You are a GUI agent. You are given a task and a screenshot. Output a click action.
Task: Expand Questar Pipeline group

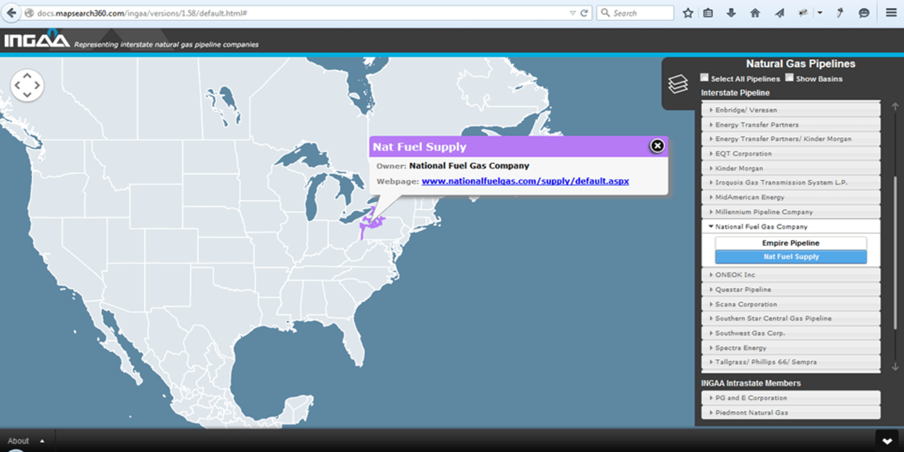point(790,289)
